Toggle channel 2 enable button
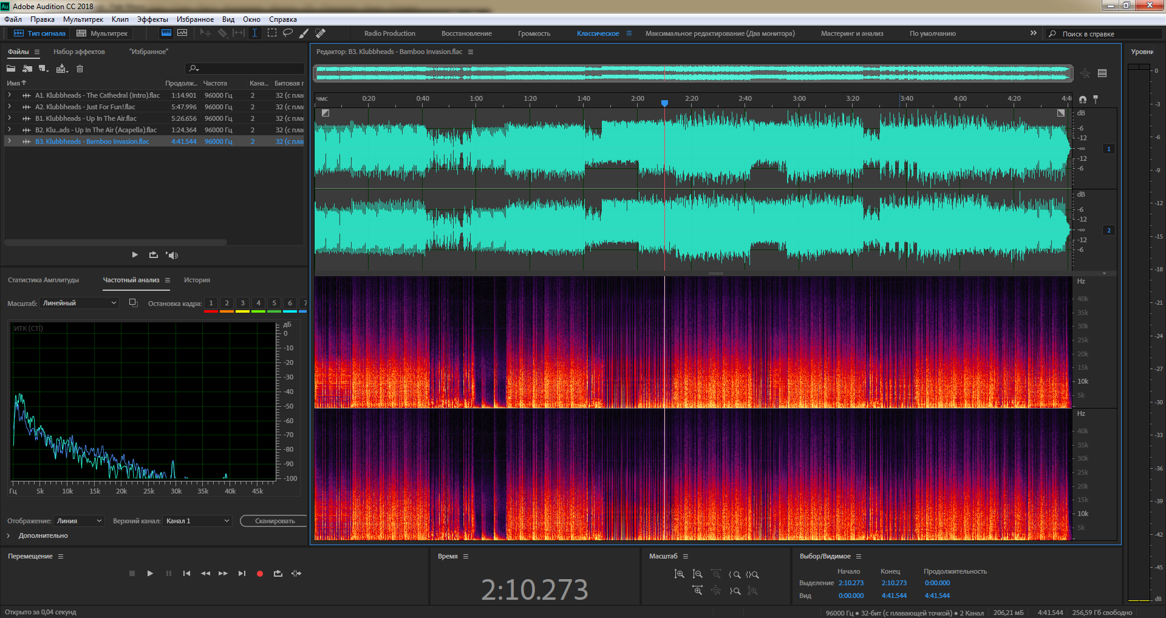The width and height of the screenshot is (1166, 618). [1109, 230]
